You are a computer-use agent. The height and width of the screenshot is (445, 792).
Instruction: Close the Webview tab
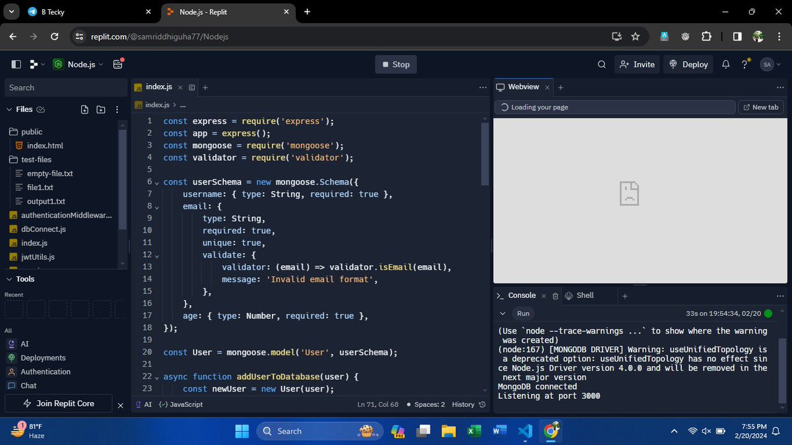546,87
